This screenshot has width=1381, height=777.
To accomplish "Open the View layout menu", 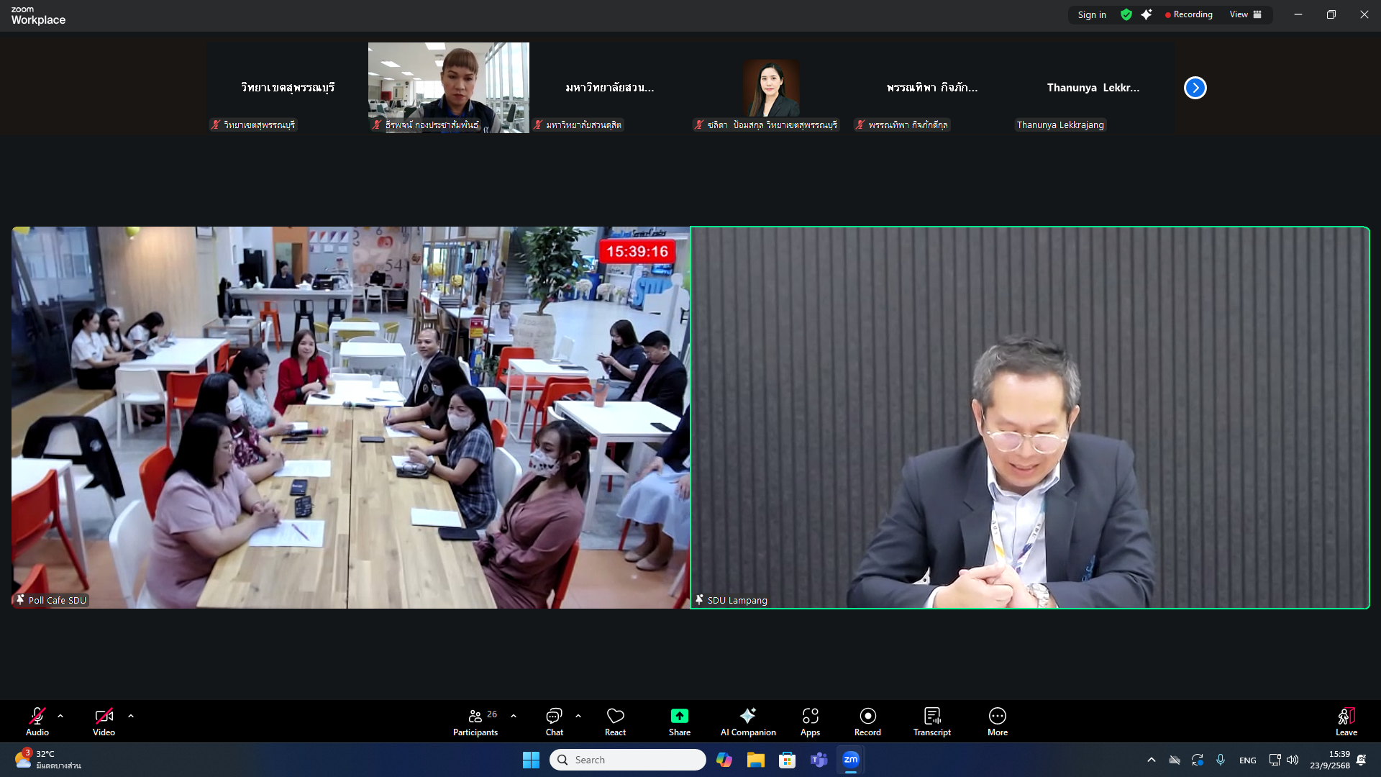I will [1245, 15].
